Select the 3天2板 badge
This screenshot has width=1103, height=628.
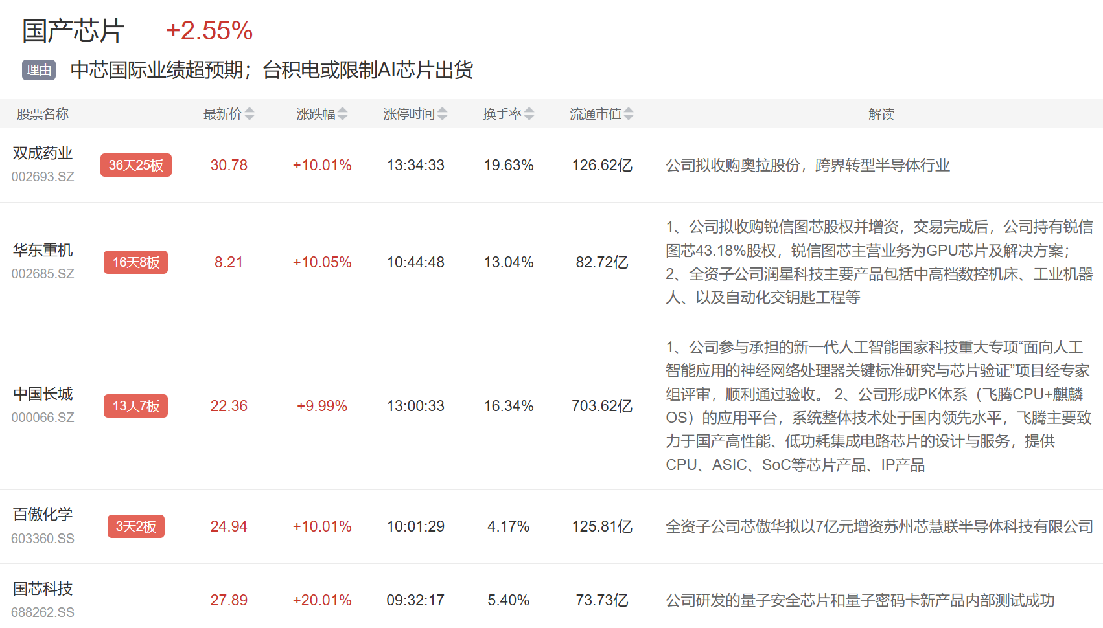135,526
